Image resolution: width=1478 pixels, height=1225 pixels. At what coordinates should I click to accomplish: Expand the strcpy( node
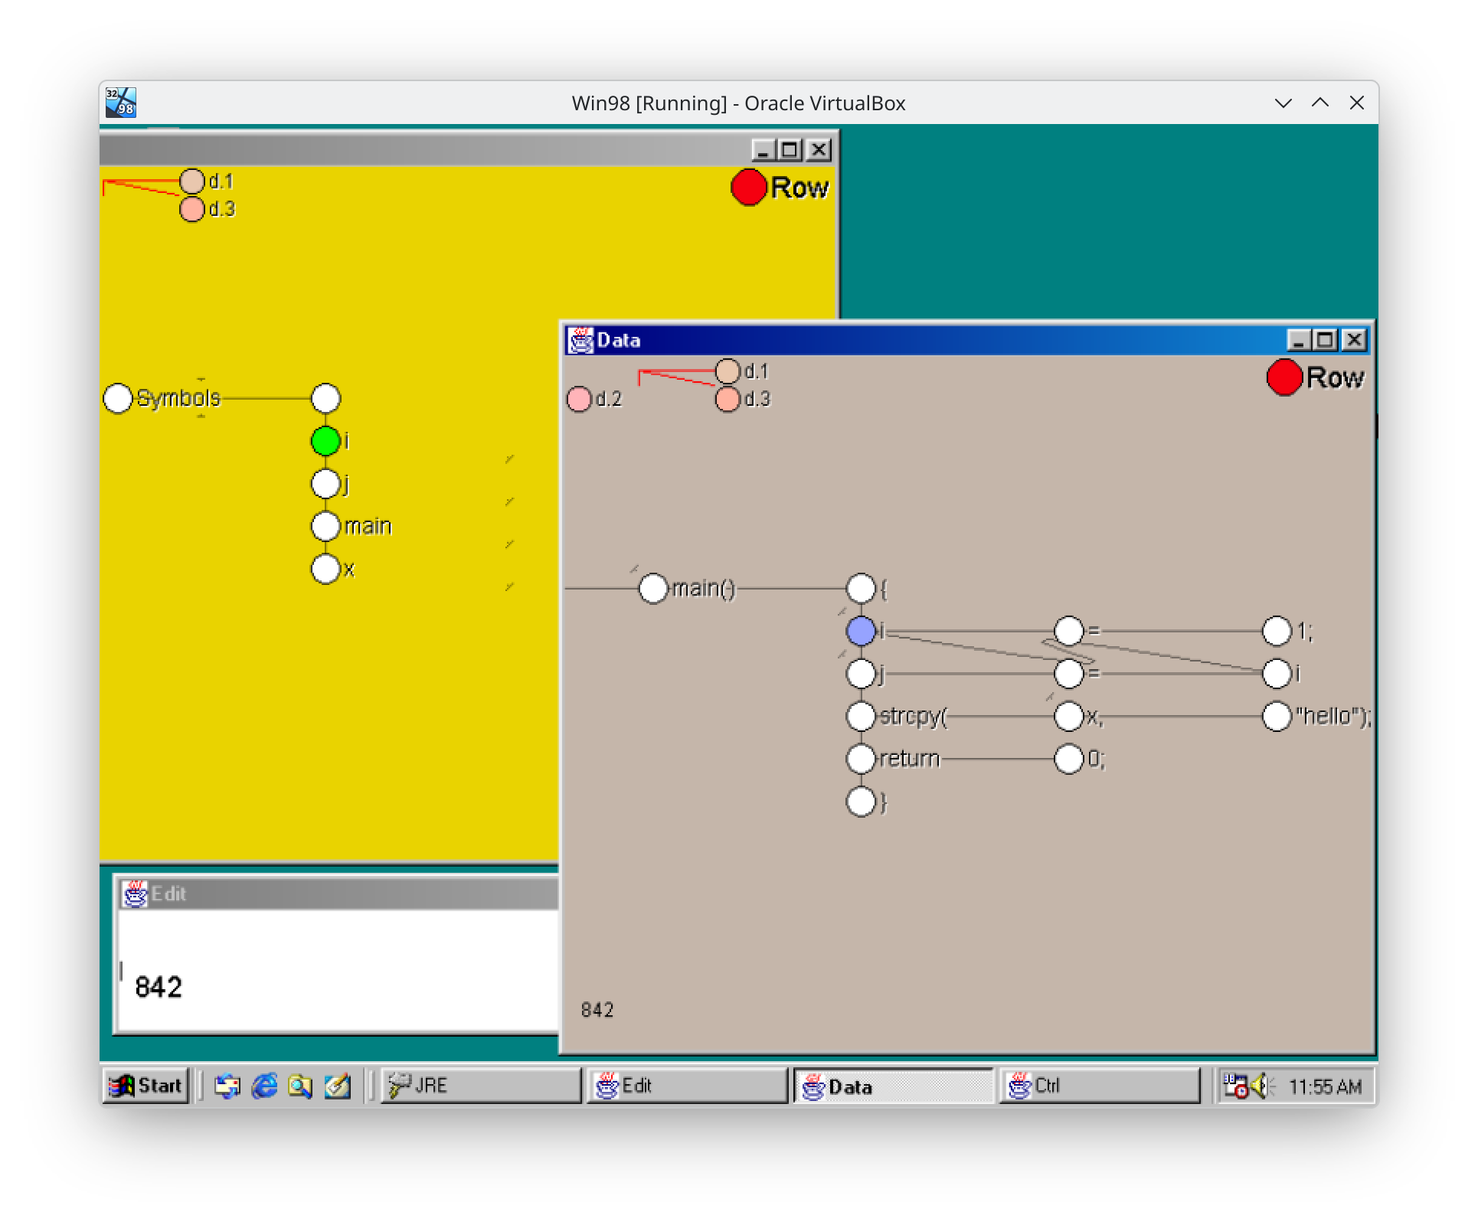[x=861, y=717]
